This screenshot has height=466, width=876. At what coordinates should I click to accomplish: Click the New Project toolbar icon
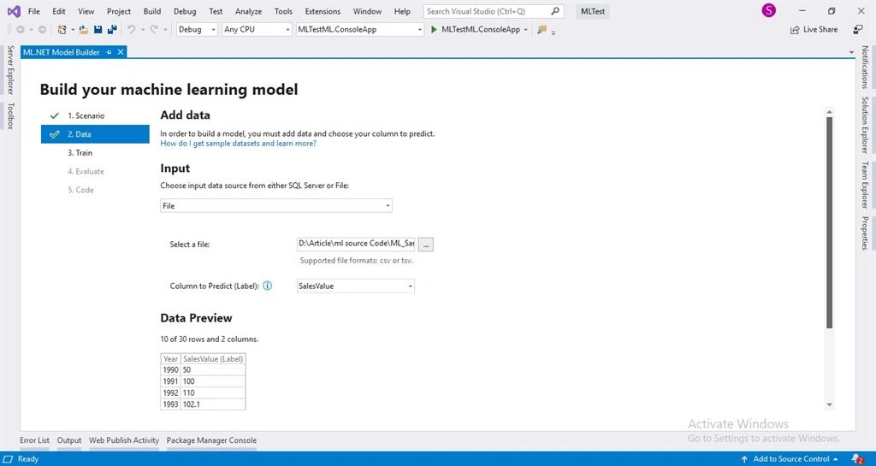point(62,30)
